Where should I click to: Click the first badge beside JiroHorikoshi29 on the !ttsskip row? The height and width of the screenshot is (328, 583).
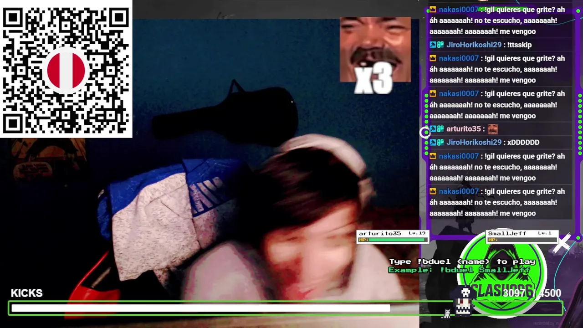(433, 45)
